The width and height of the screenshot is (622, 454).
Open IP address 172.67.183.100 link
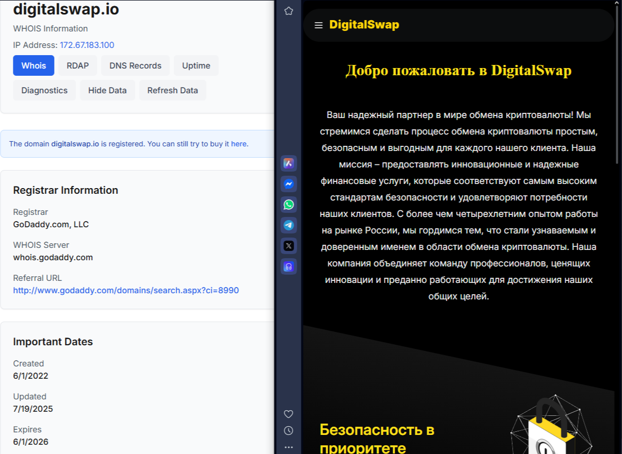(87, 45)
